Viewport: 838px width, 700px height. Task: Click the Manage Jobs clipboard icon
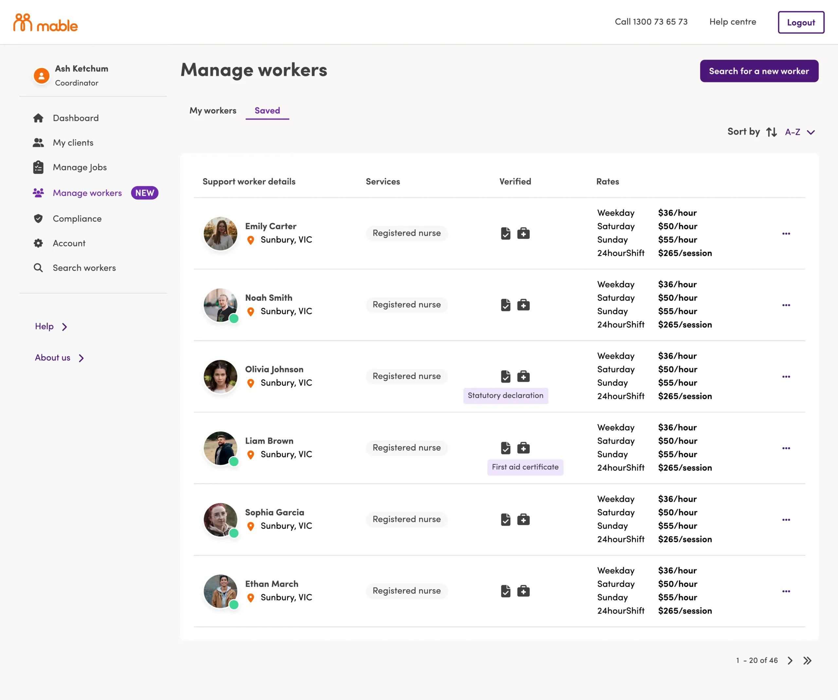(x=38, y=168)
